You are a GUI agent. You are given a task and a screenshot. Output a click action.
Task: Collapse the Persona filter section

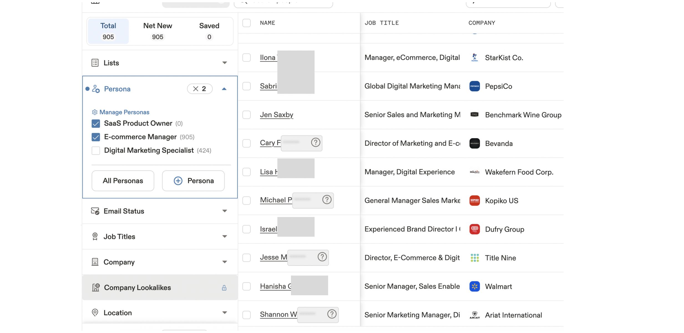coord(224,89)
